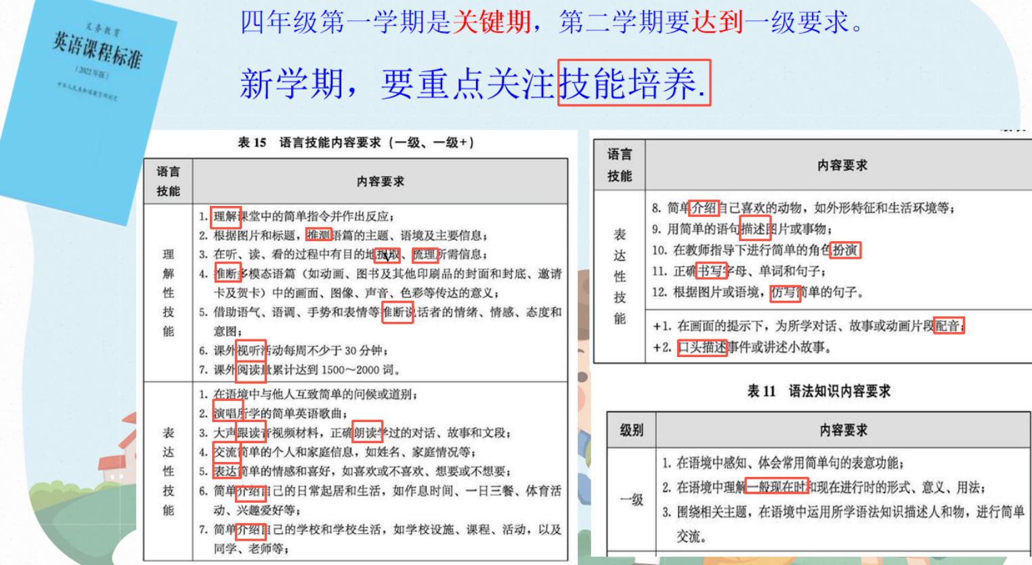This screenshot has width=1032, height=565.
Task: Click the 内容要求 header in table 15
Action: click(x=380, y=182)
